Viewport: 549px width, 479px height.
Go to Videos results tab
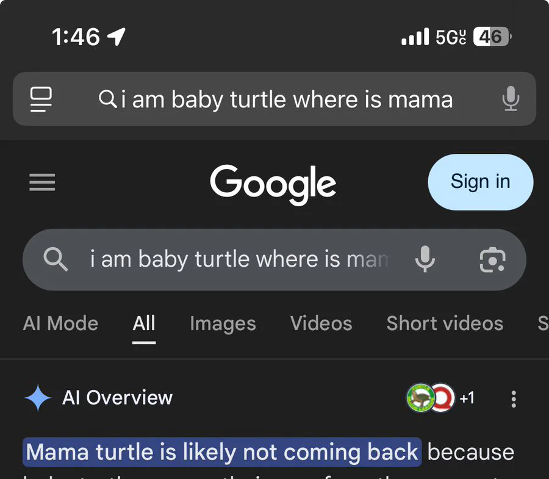click(x=321, y=323)
